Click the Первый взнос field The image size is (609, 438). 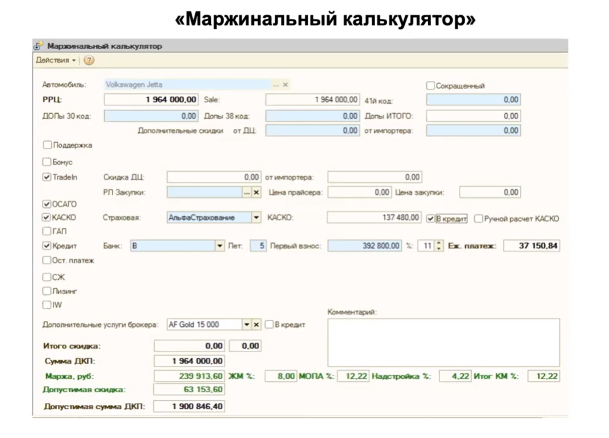(365, 246)
